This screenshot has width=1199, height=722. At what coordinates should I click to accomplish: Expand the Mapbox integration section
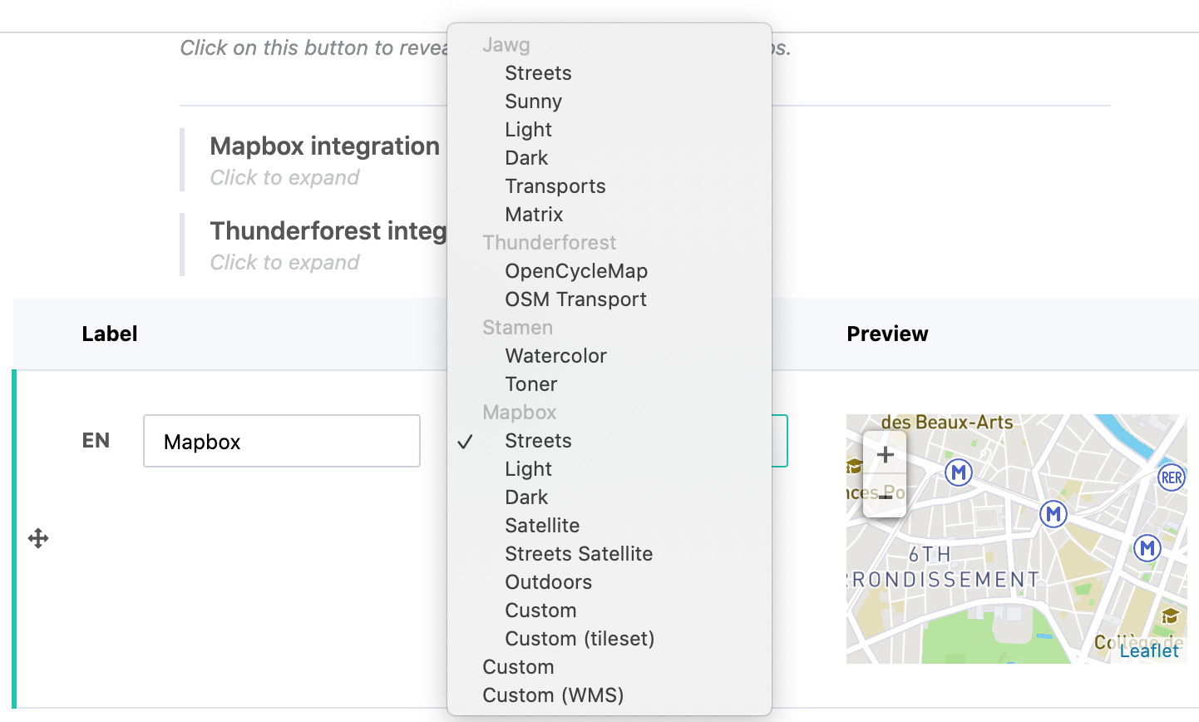(324, 146)
